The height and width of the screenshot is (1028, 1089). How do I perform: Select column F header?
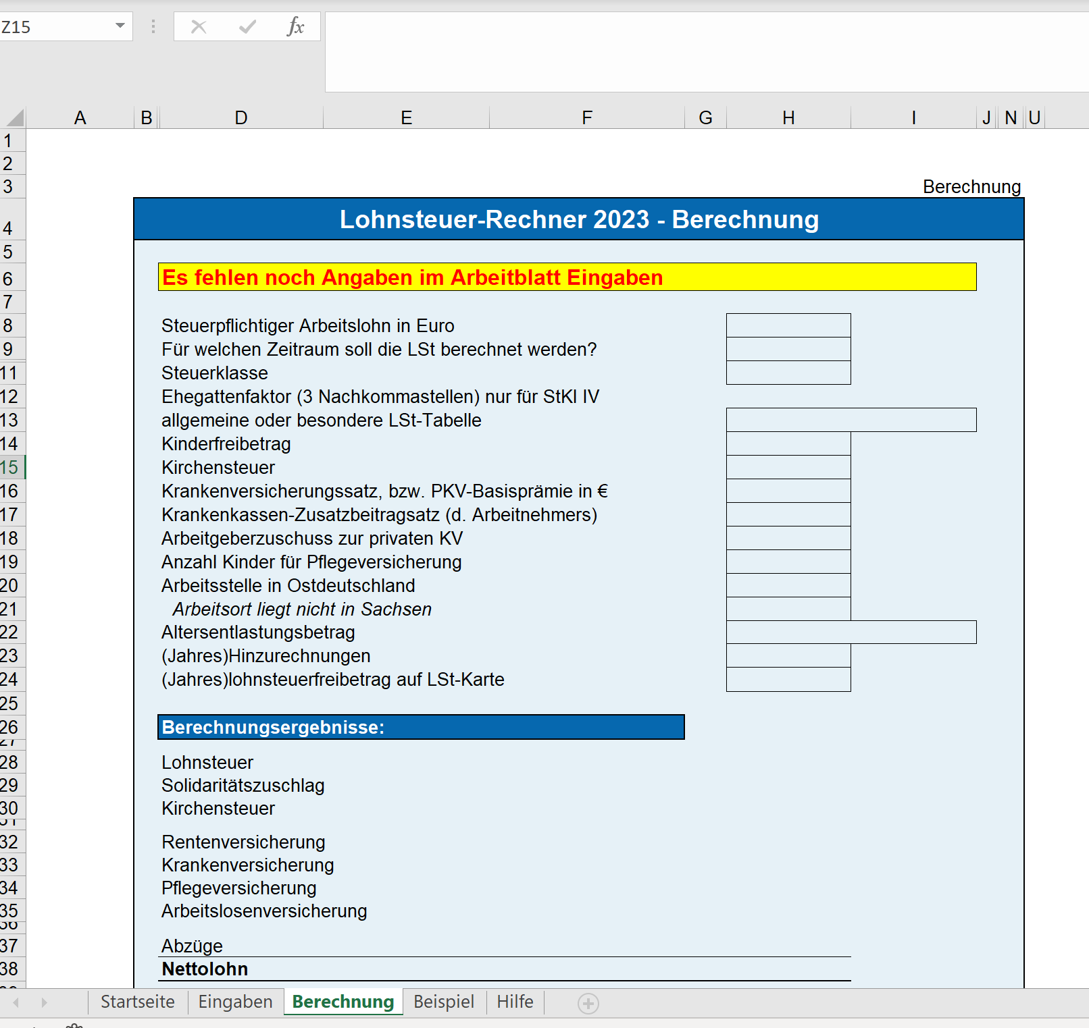click(x=587, y=117)
